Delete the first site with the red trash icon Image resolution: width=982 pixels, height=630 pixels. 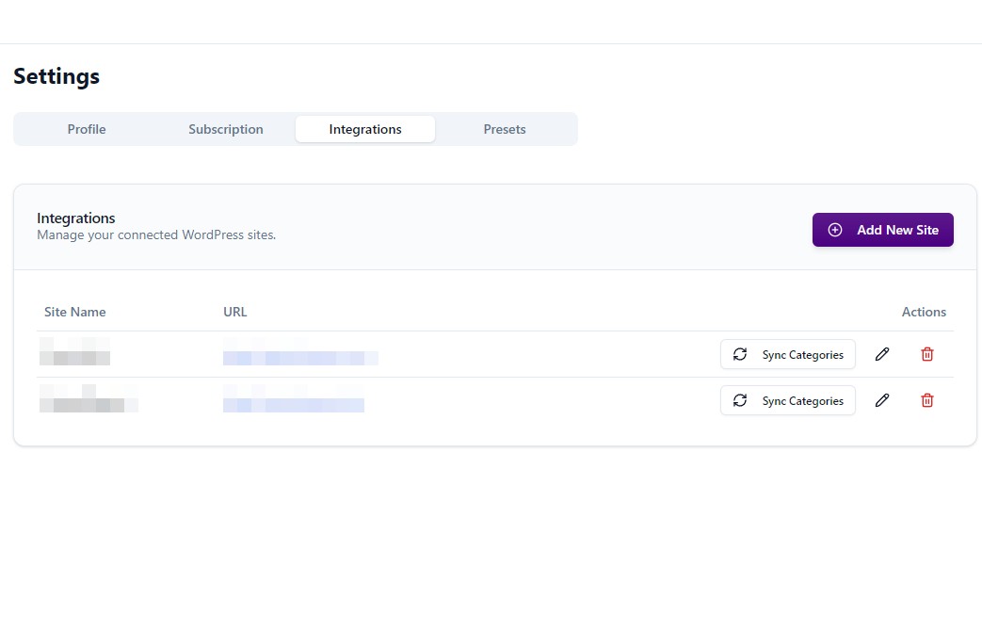pyautogui.click(x=927, y=354)
